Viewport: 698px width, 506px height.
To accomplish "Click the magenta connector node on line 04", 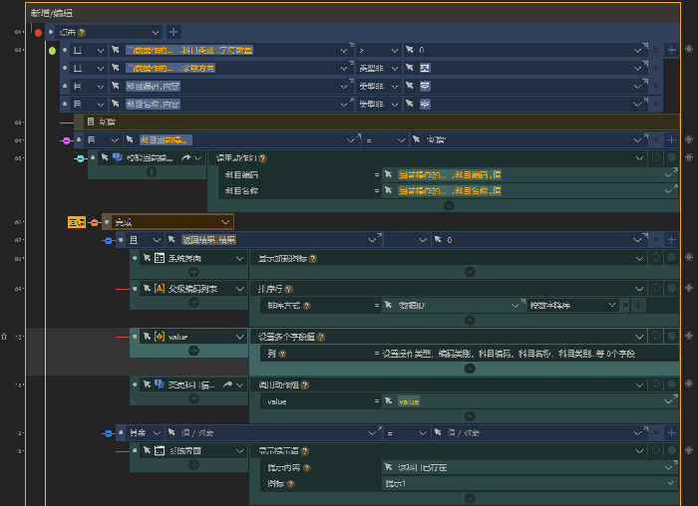I will [66, 140].
